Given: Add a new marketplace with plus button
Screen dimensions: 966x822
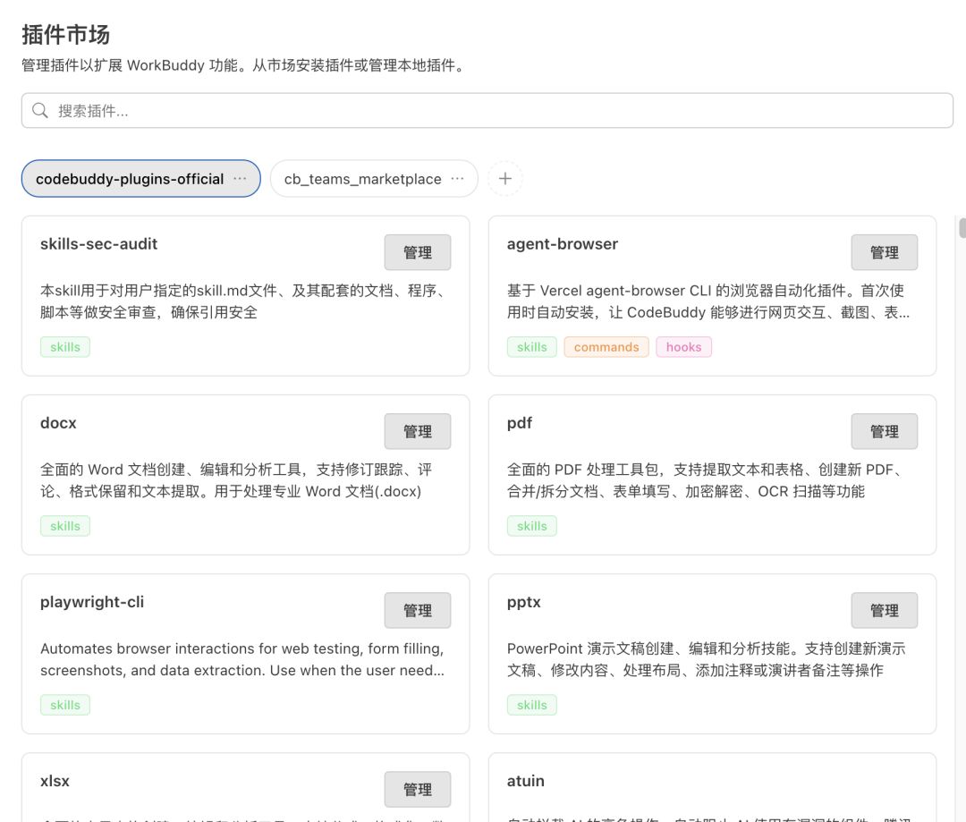Looking at the screenshot, I should point(505,179).
